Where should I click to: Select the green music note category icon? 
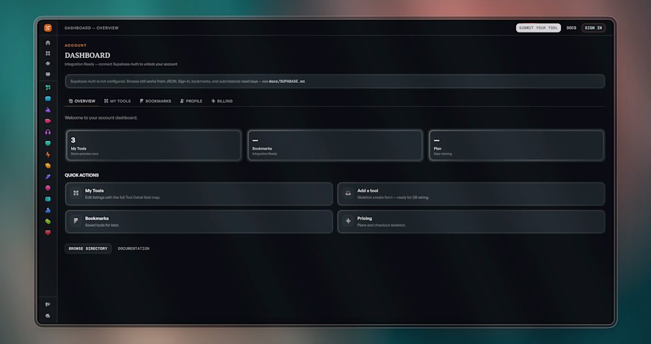point(48,87)
